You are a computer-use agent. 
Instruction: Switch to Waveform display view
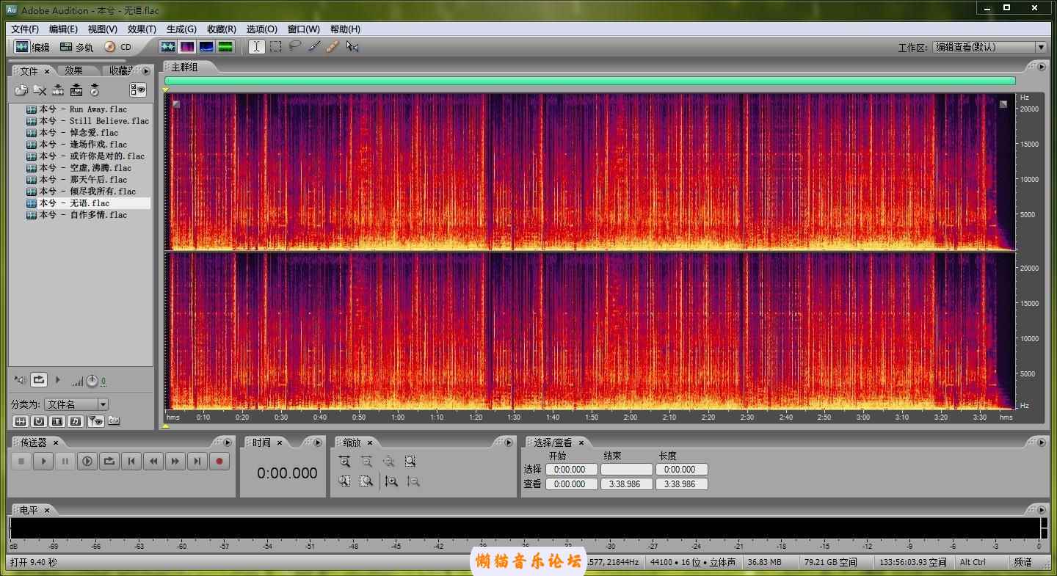(168, 46)
